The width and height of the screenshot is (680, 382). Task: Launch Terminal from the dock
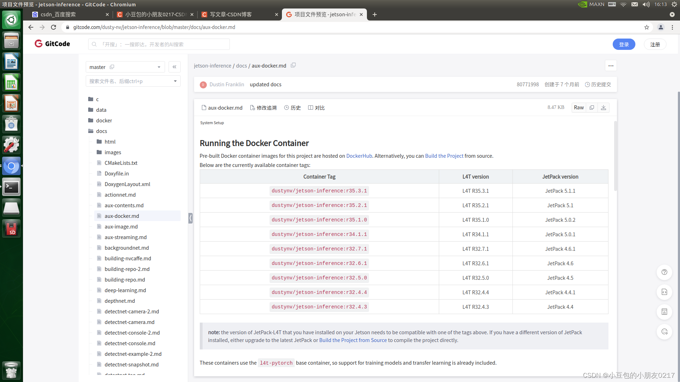click(x=11, y=187)
